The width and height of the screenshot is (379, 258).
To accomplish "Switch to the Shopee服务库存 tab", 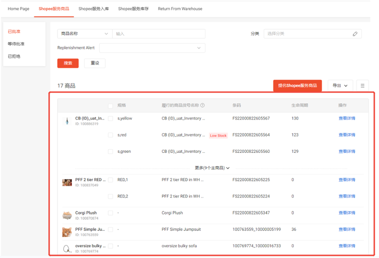I will pyautogui.click(x=133, y=9).
